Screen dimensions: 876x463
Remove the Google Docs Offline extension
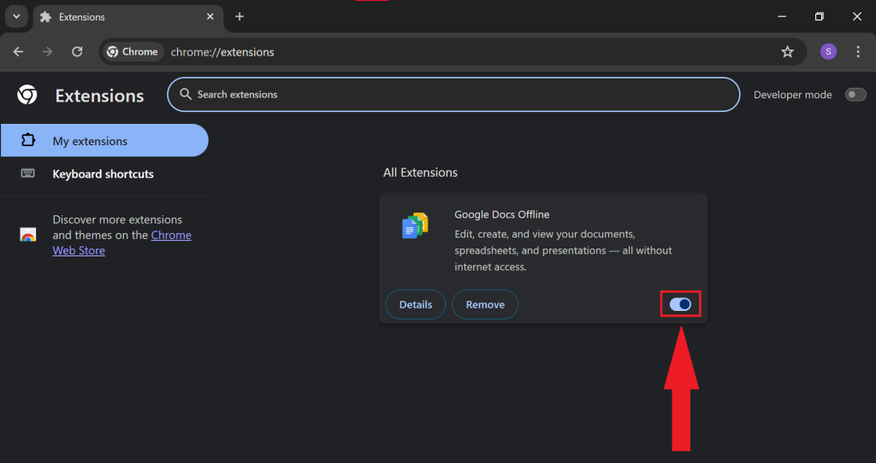coord(485,305)
